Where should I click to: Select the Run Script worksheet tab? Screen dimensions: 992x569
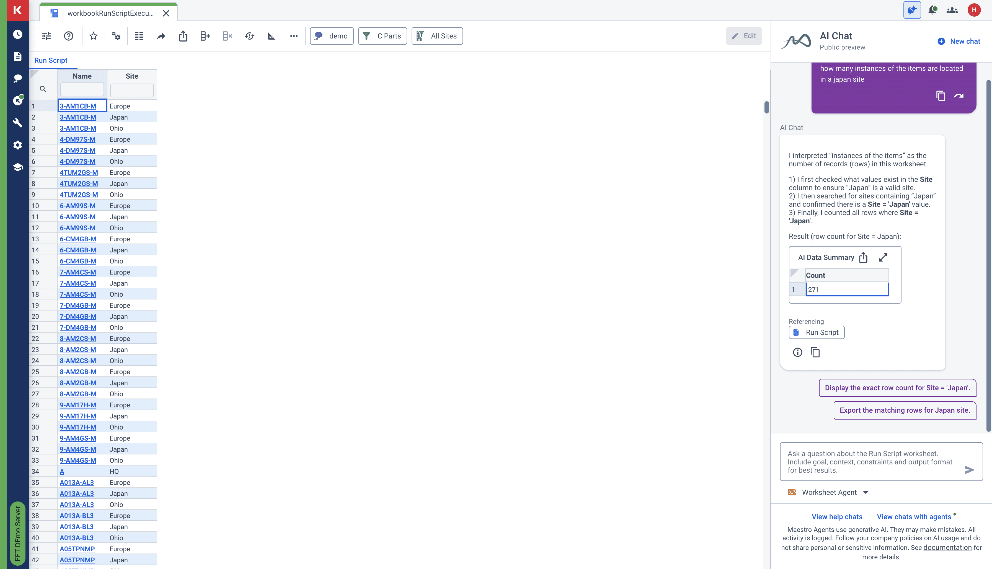point(51,60)
